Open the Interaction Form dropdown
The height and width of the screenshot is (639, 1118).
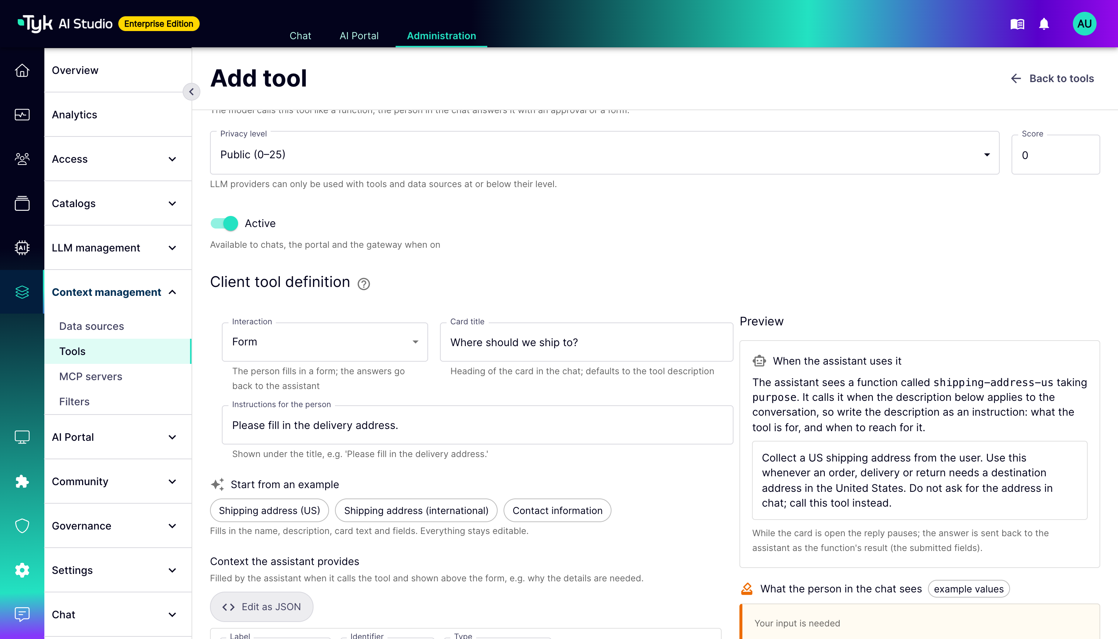pyautogui.click(x=325, y=342)
